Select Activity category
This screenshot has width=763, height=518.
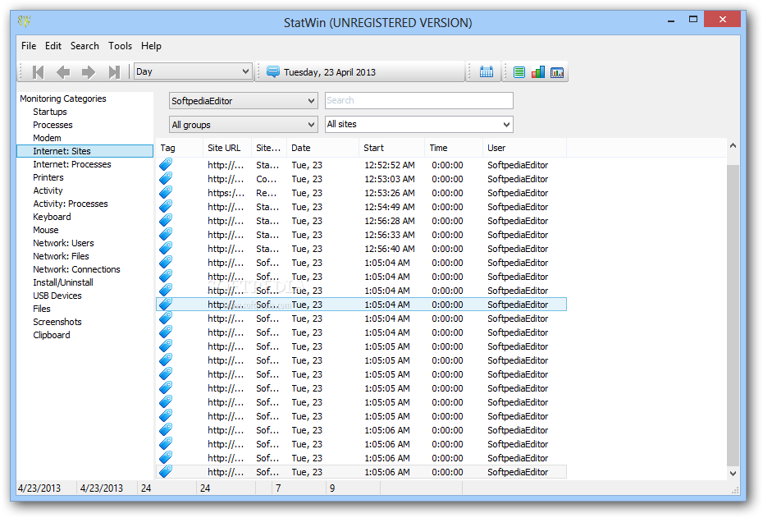tap(48, 190)
